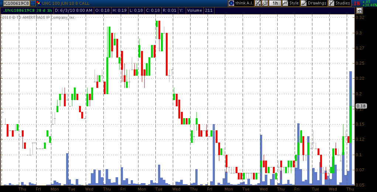Image resolution: width=377 pixels, height=192 pixels.
Task: Click the 0.18 current price bubble
Action: 361,106
